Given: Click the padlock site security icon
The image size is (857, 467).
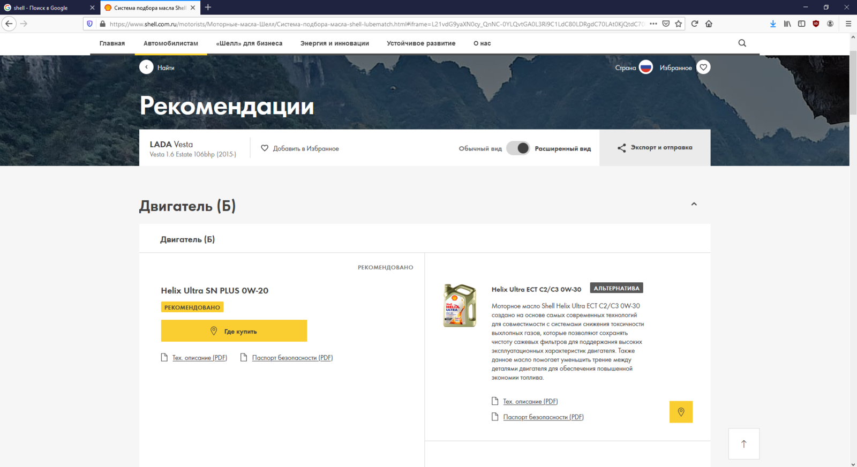Looking at the screenshot, I should [x=103, y=24].
